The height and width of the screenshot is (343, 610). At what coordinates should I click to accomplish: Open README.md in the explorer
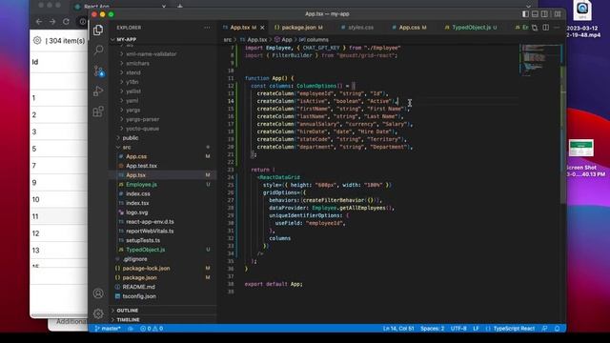(138, 287)
